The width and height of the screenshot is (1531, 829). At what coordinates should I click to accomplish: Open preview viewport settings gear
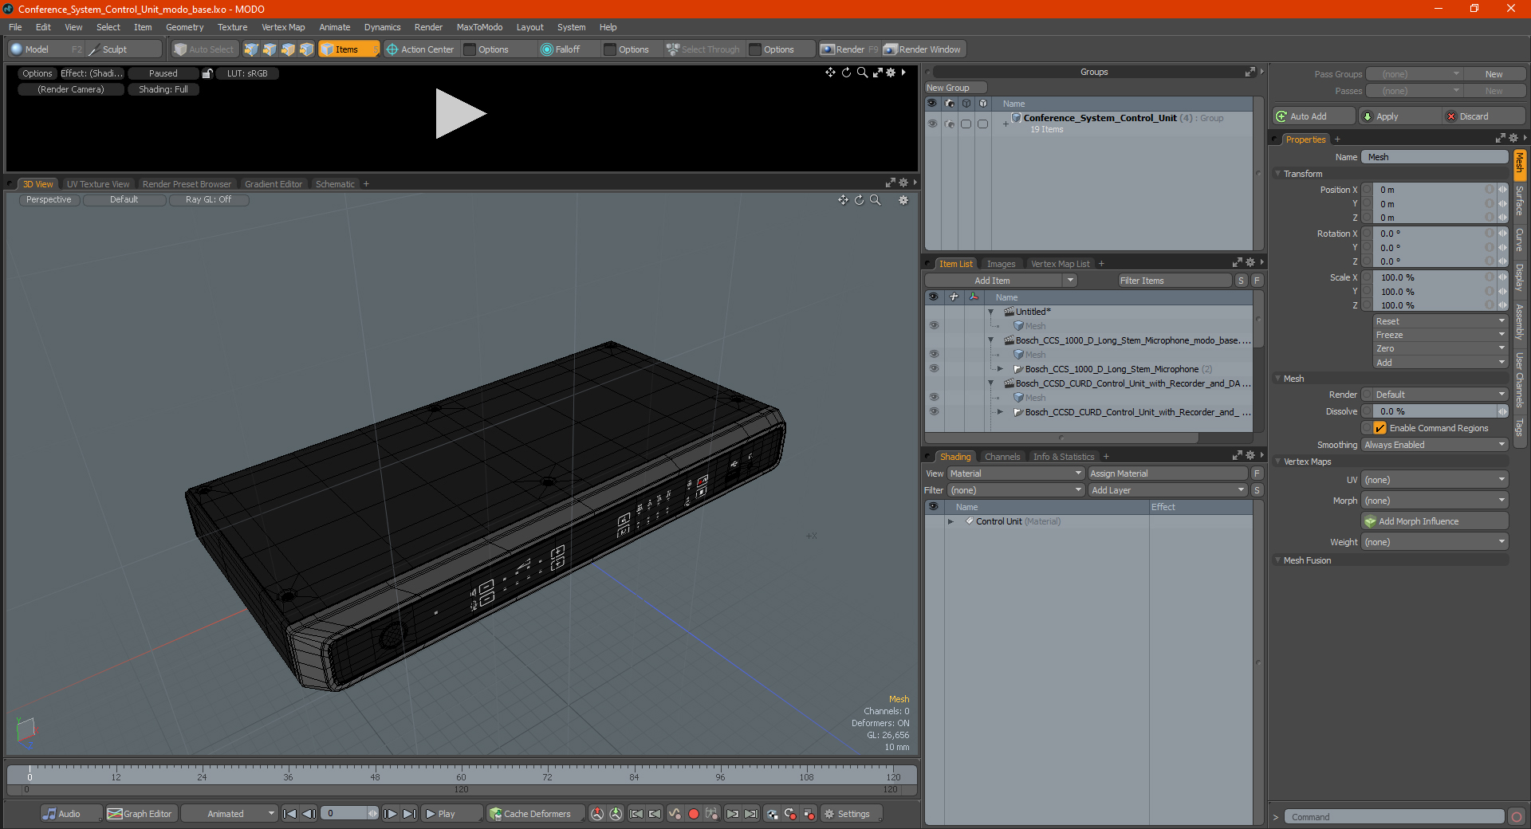(891, 73)
